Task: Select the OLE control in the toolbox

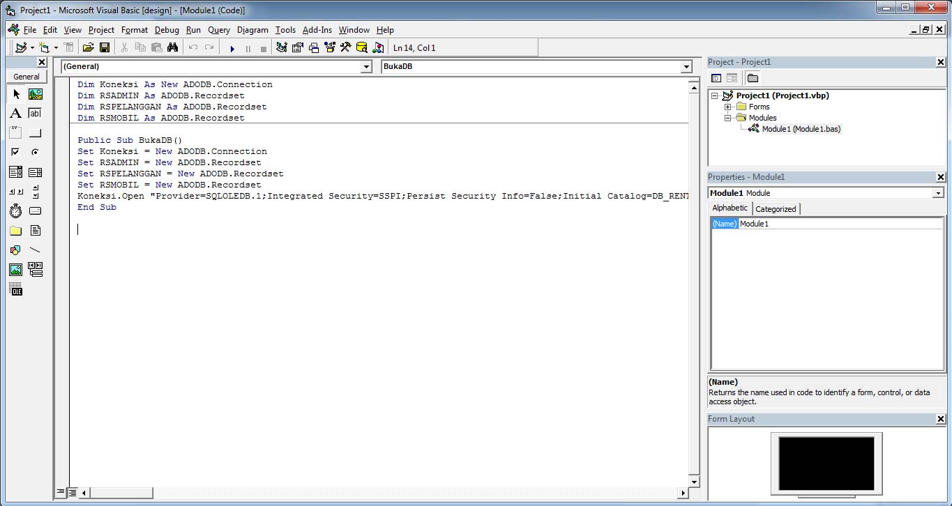Action: (x=16, y=289)
